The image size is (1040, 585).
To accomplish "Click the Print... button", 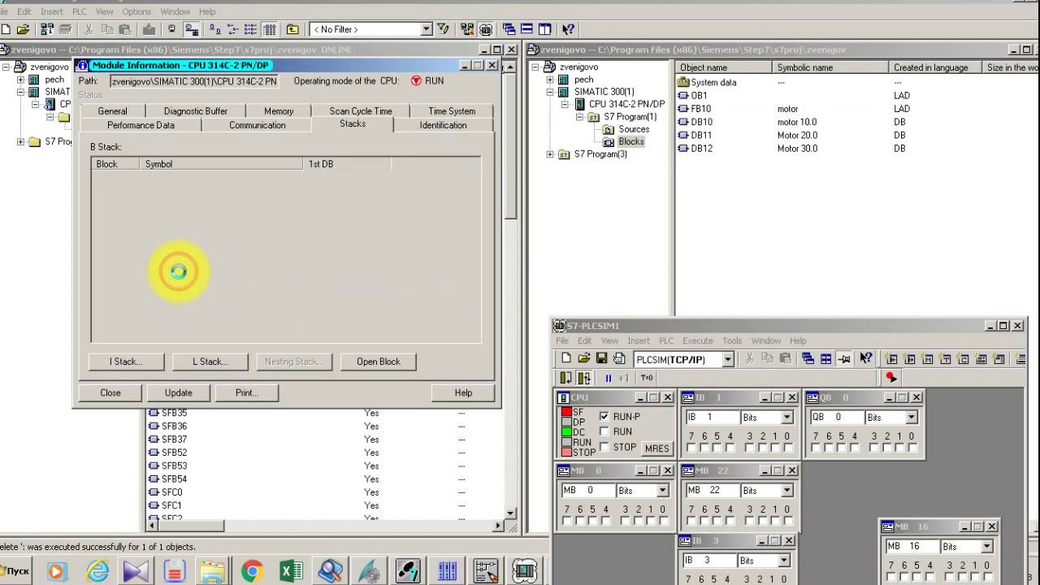I will pyautogui.click(x=246, y=392).
